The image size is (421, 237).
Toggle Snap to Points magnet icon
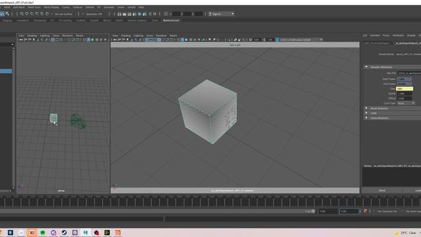32,14
